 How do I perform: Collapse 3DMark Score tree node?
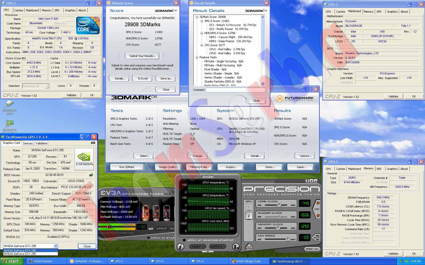tap(197, 17)
